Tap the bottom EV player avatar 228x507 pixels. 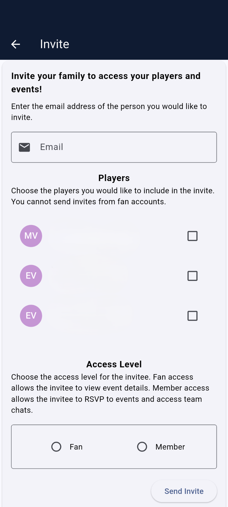point(31,316)
